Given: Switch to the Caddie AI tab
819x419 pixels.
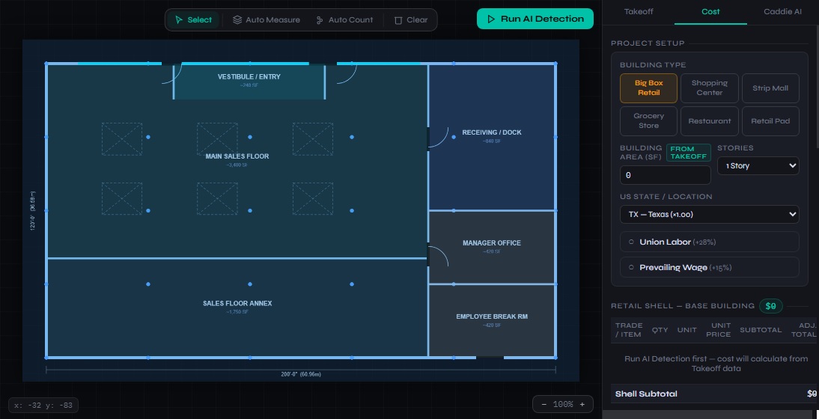Looking at the screenshot, I should click(782, 12).
